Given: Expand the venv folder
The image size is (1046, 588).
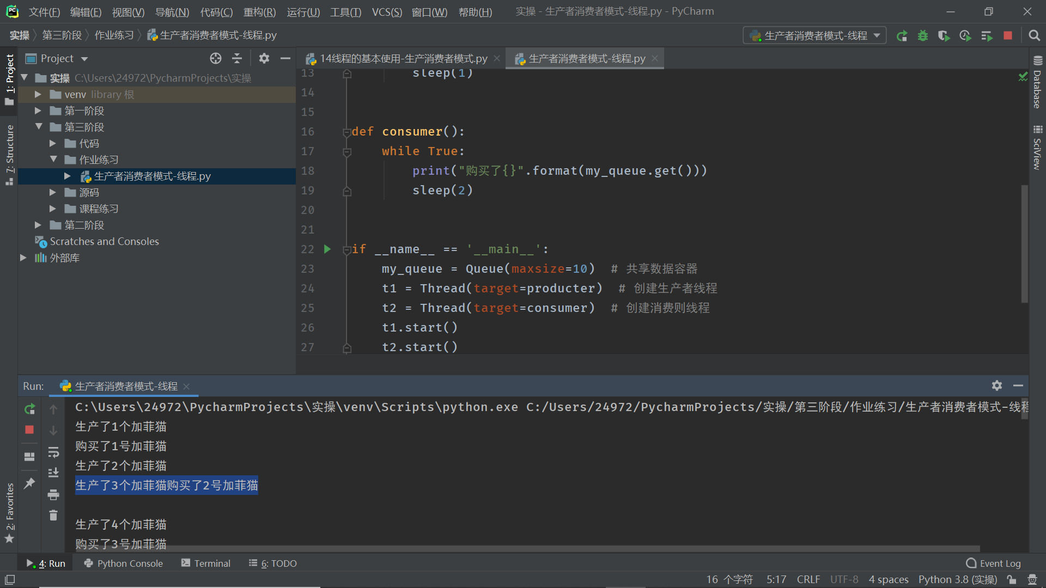Looking at the screenshot, I should (38, 94).
